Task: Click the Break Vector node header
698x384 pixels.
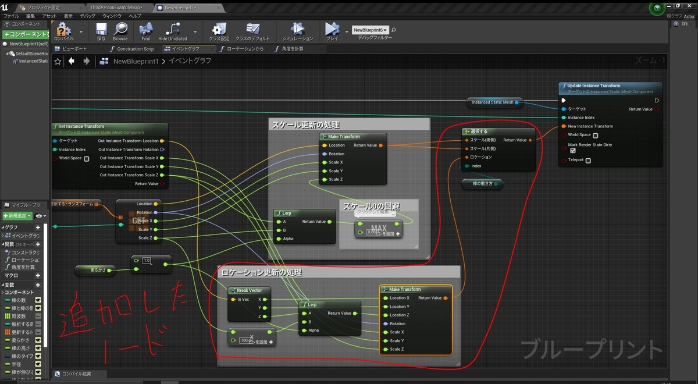Action: (249, 290)
